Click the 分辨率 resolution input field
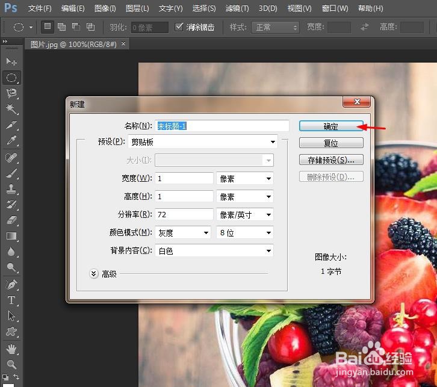437x387 pixels. (x=184, y=214)
